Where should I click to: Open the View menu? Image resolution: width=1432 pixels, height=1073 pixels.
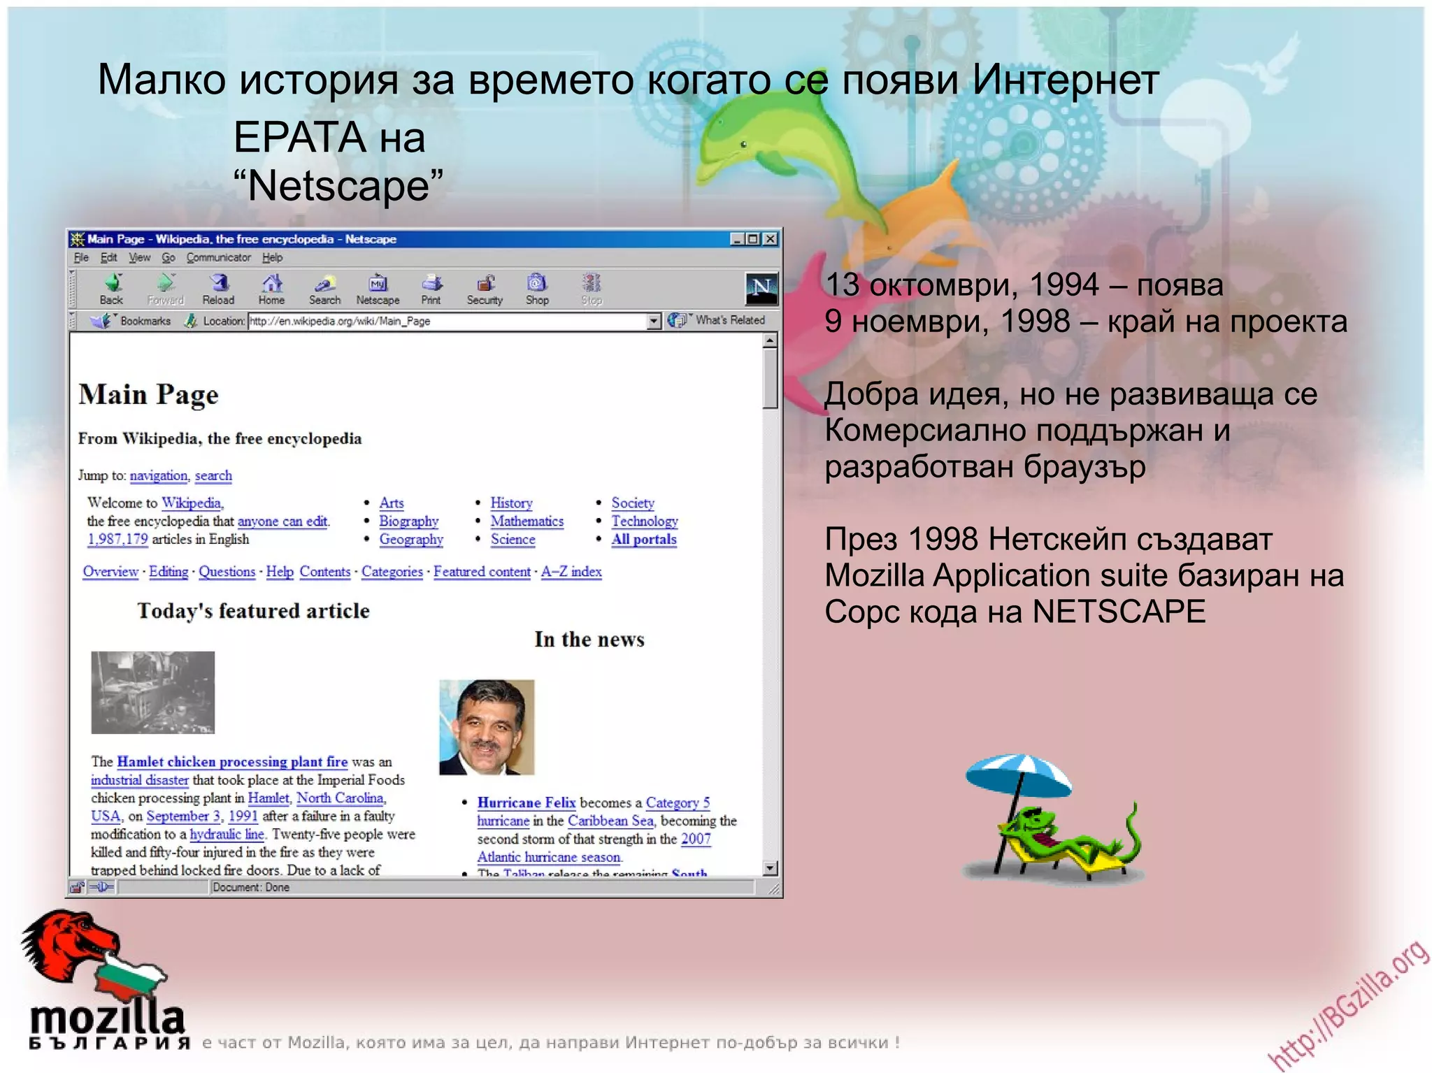(139, 257)
